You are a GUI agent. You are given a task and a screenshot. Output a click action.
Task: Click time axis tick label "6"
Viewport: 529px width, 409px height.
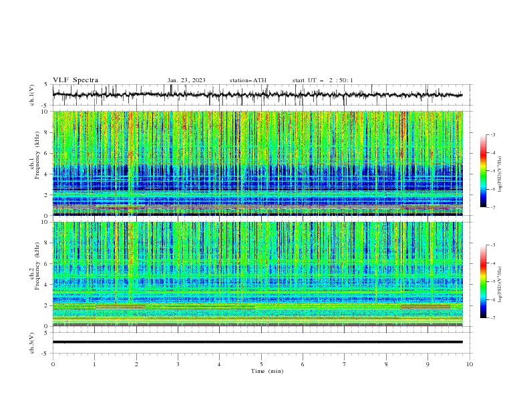pyautogui.click(x=303, y=364)
